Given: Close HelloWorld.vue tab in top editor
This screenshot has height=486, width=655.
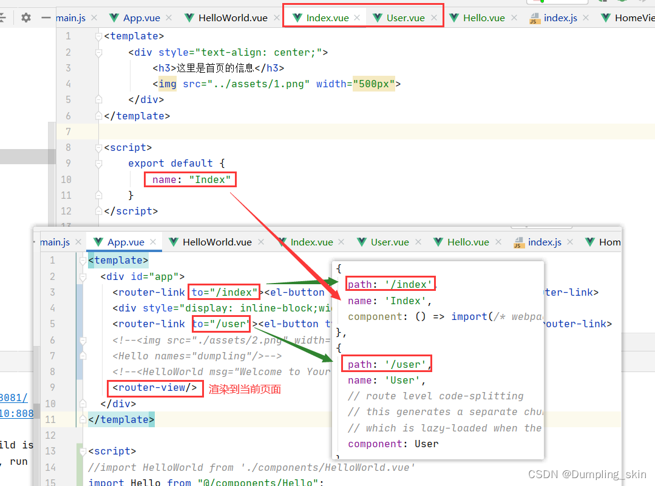Looking at the screenshot, I should click(277, 18).
